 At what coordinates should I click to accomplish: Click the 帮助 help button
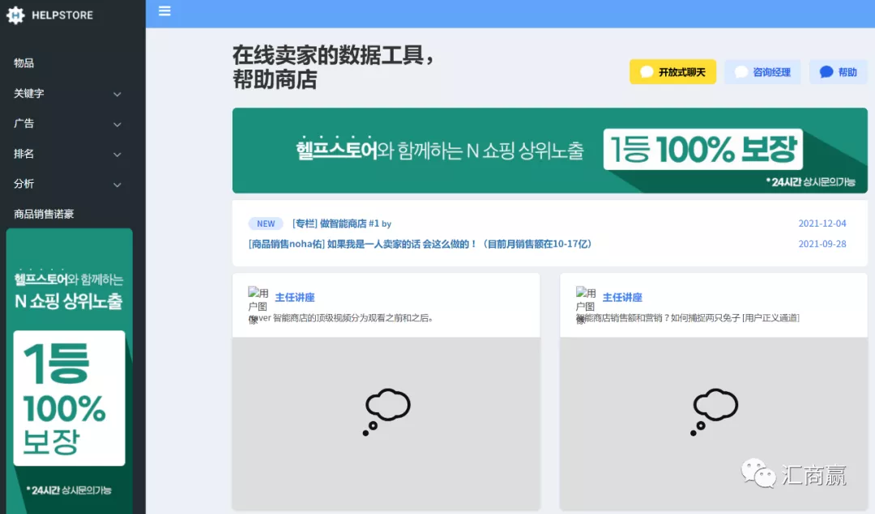point(839,72)
